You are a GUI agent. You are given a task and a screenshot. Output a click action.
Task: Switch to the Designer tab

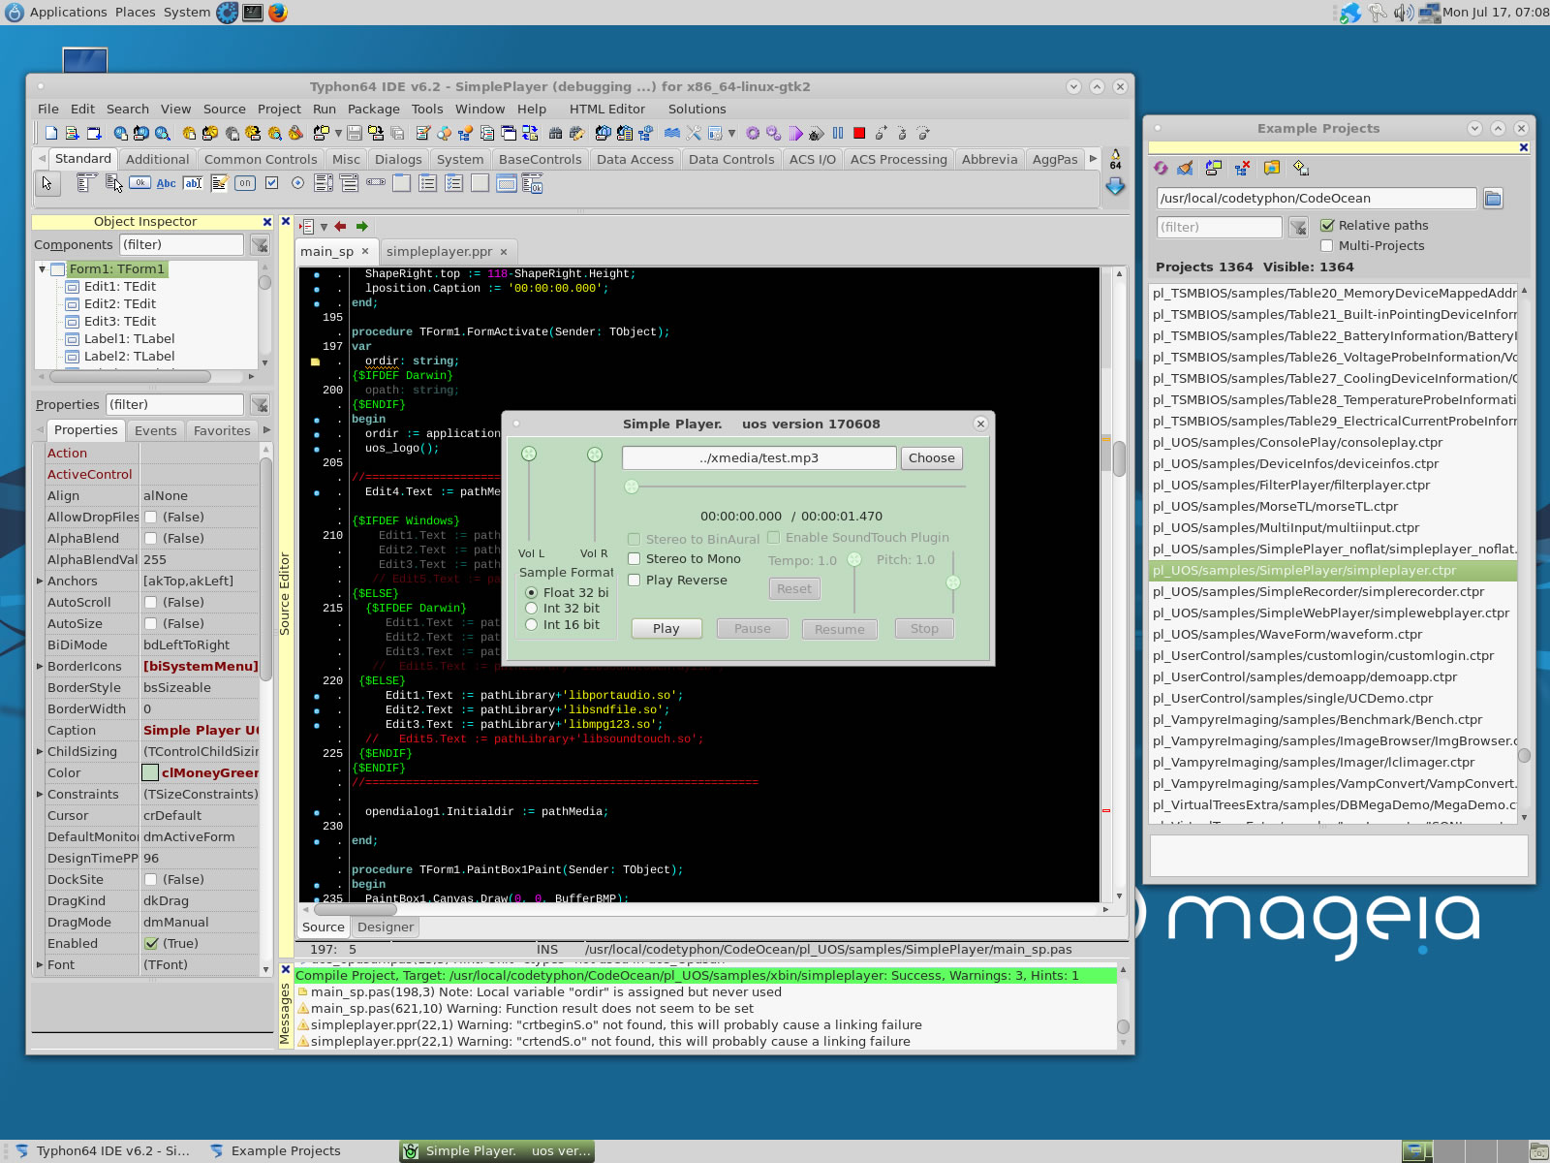[386, 927]
